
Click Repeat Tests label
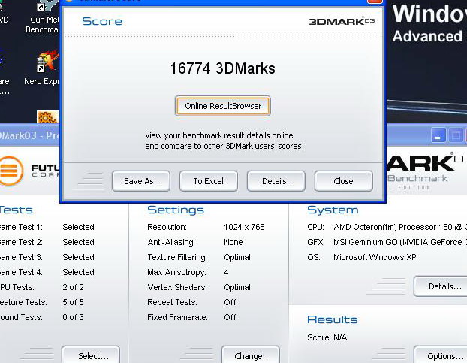click(x=172, y=302)
